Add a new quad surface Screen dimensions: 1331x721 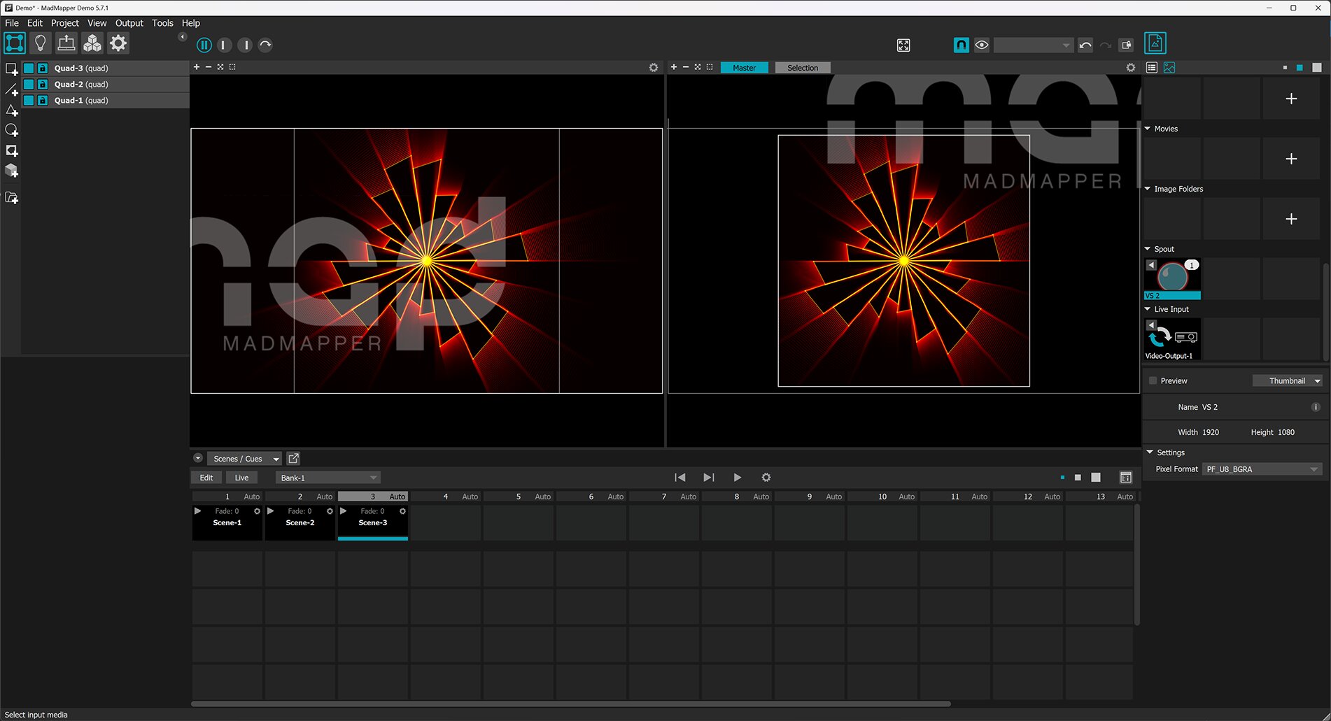pyautogui.click(x=11, y=69)
